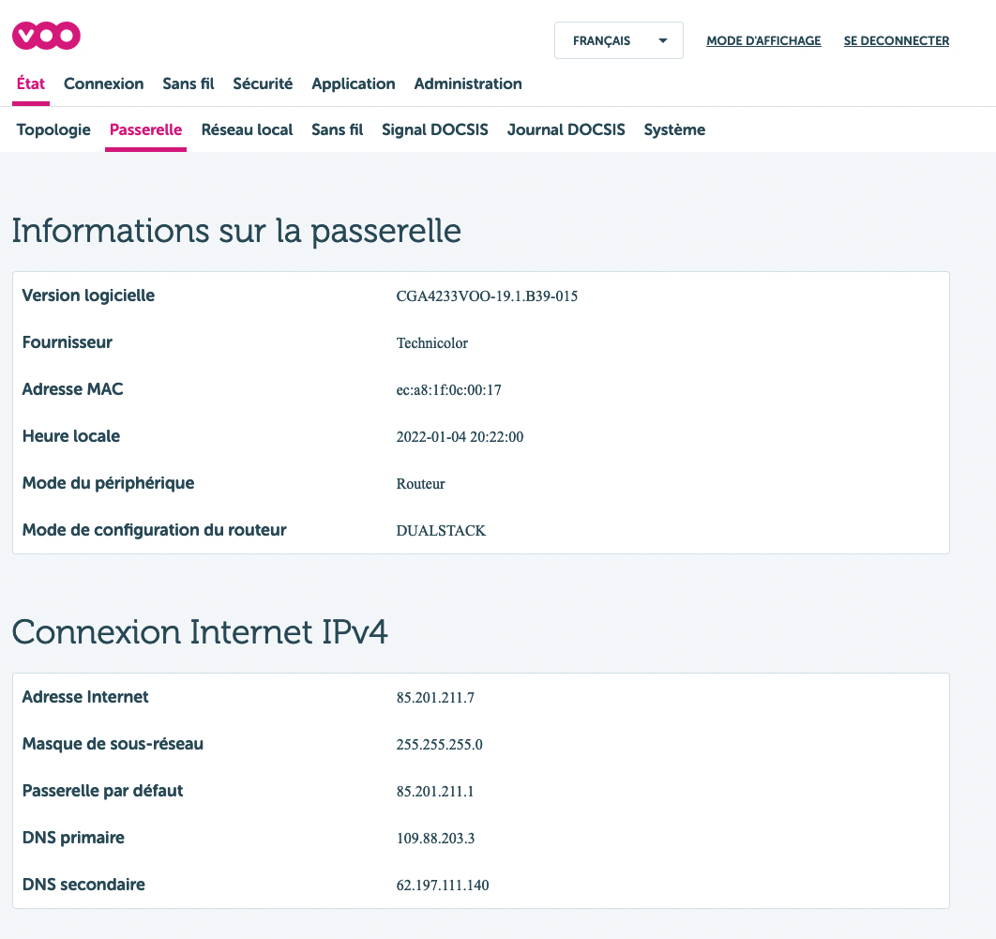996x939 pixels.
Task: Switch to the Application menu
Action: coord(354,83)
